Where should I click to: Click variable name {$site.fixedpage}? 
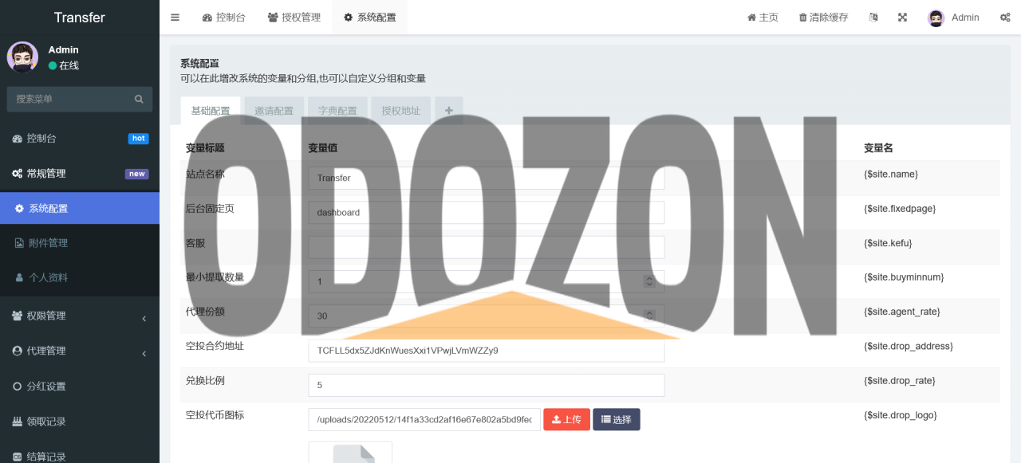click(x=900, y=208)
